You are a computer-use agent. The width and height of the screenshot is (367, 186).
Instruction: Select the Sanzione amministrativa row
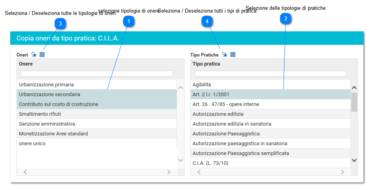(x=97, y=124)
